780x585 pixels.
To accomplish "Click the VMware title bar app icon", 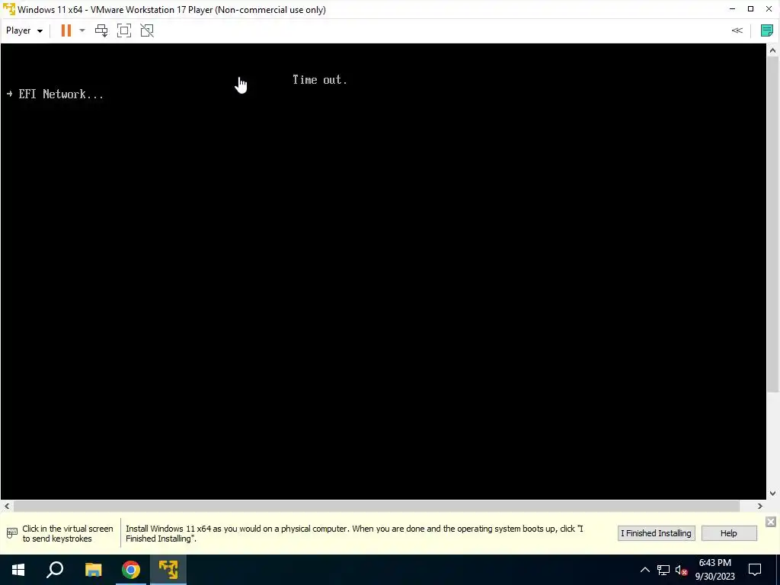I will pyautogui.click(x=8, y=9).
